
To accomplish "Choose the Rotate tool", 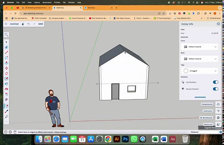I will [x=6, y=73].
